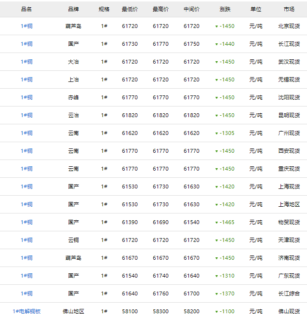Click the down arrow beside -1305
307x320 pixels.
pos(217,133)
